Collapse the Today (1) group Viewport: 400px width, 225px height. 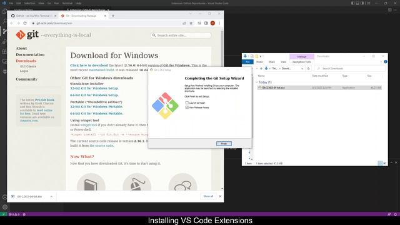pos(257,82)
